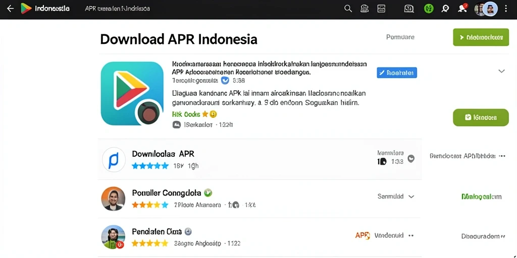The image size is (517, 258).
Task: Click the blue checkmark button
Action: click(x=397, y=73)
